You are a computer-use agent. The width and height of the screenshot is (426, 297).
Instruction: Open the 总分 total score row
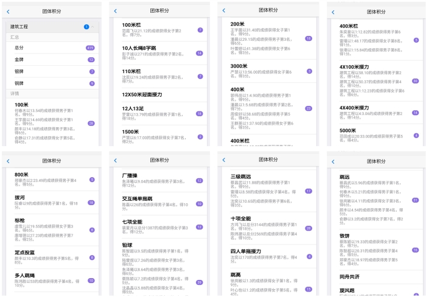(52, 47)
